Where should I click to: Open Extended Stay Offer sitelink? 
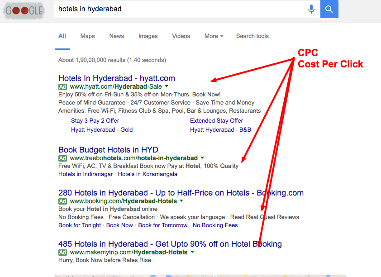216,120
